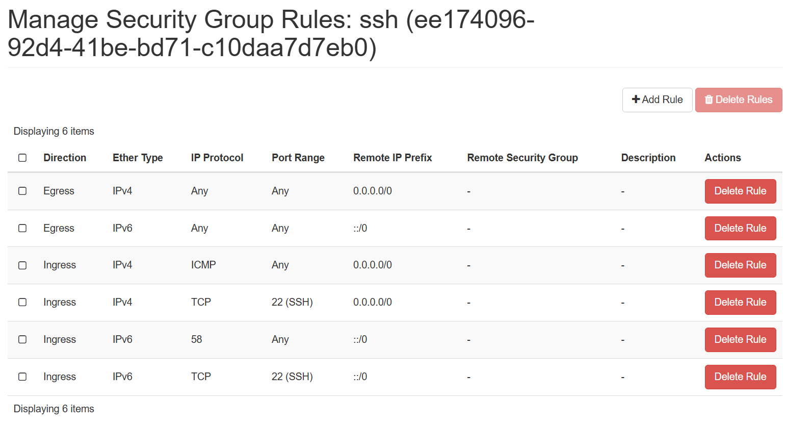Click the Ether Type column header
787x423 pixels.
coord(138,158)
